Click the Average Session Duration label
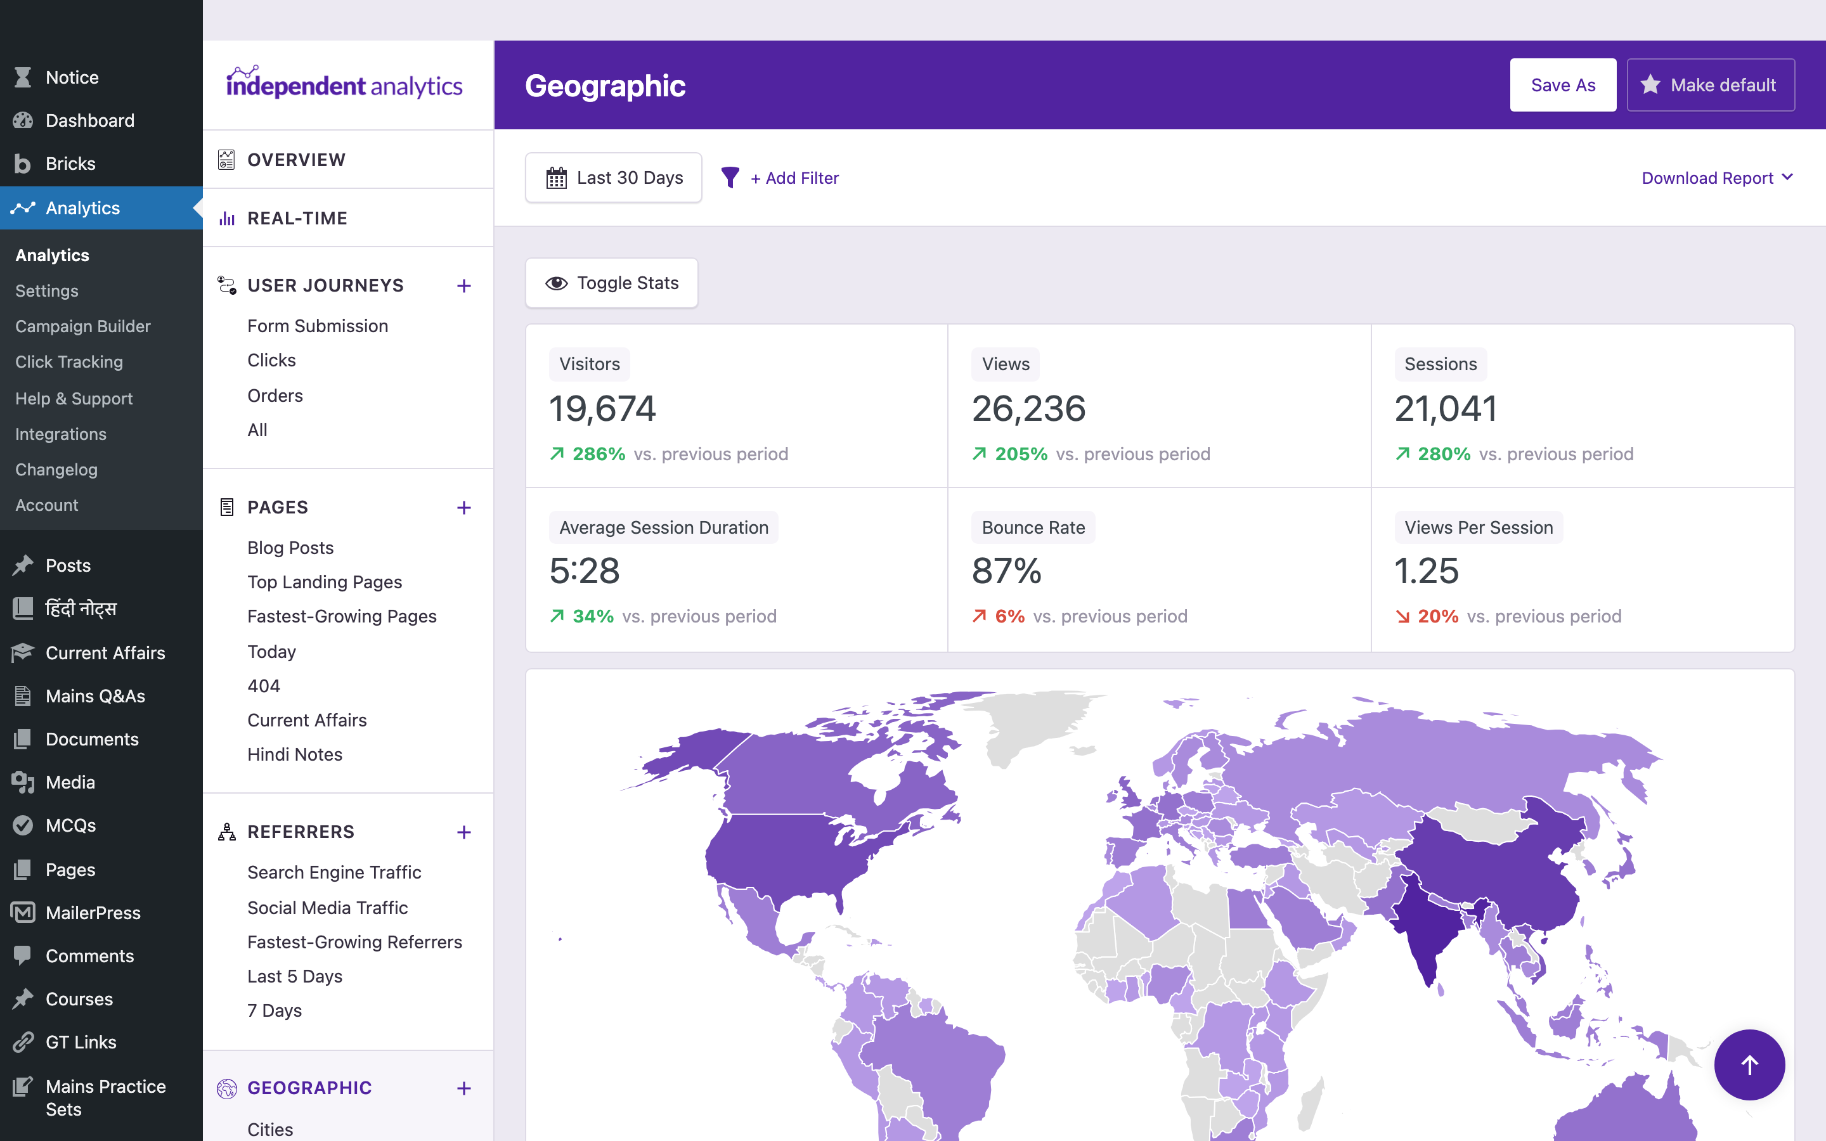1826x1141 pixels. [663, 527]
